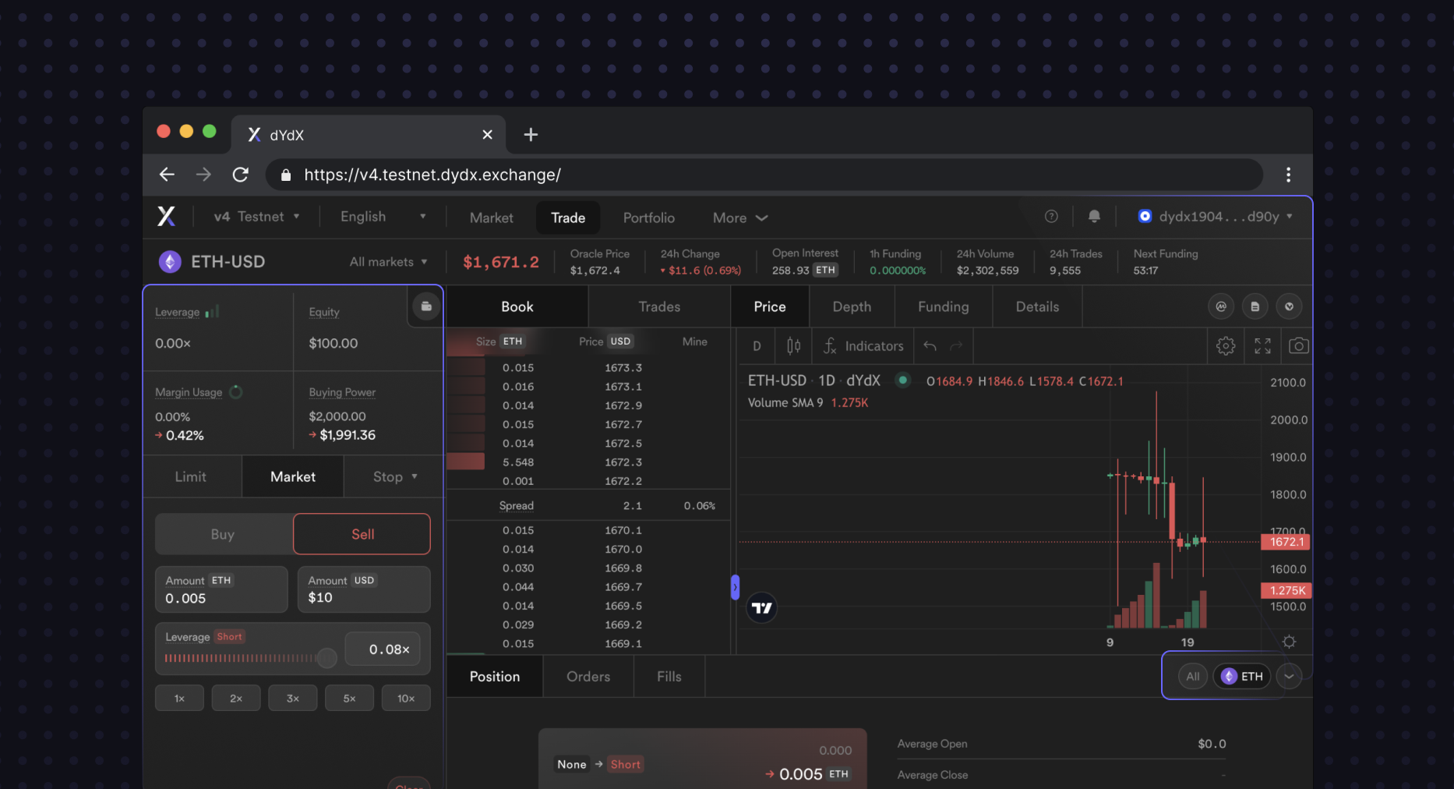Take chart snapshot with camera icon
The height and width of the screenshot is (789, 1454).
click(x=1298, y=346)
